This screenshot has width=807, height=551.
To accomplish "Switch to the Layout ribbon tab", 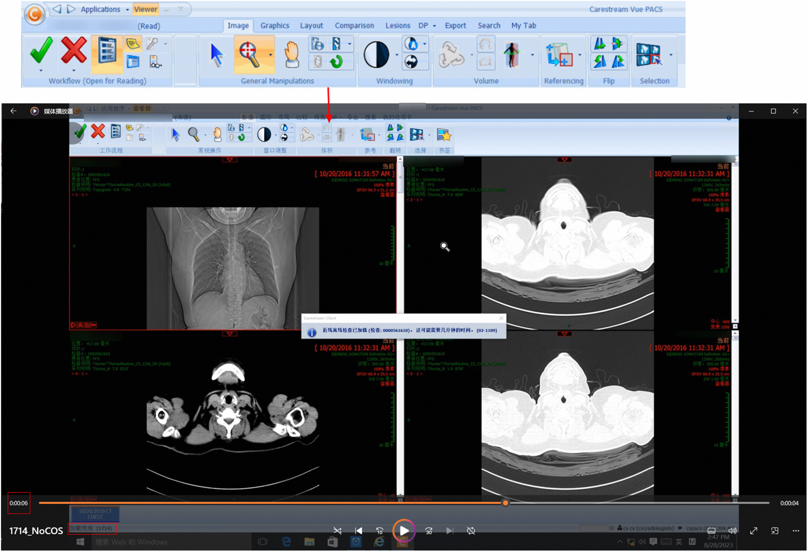I will click(311, 26).
